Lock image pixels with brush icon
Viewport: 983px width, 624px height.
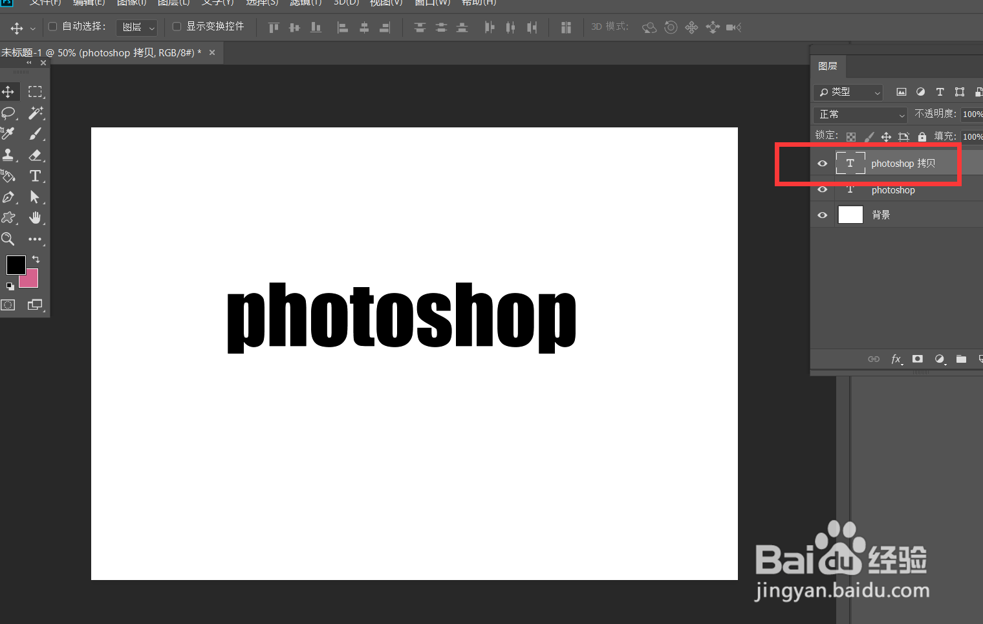pyautogui.click(x=869, y=136)
